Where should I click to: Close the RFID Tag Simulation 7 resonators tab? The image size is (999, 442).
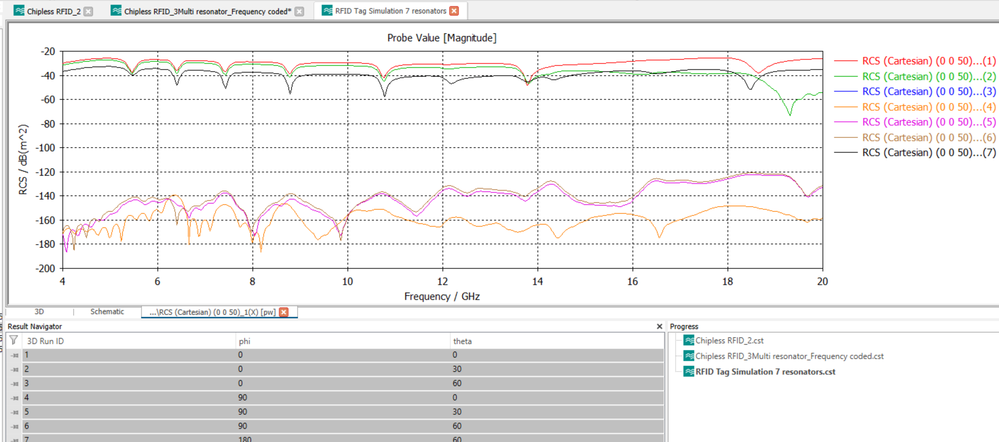454,11
